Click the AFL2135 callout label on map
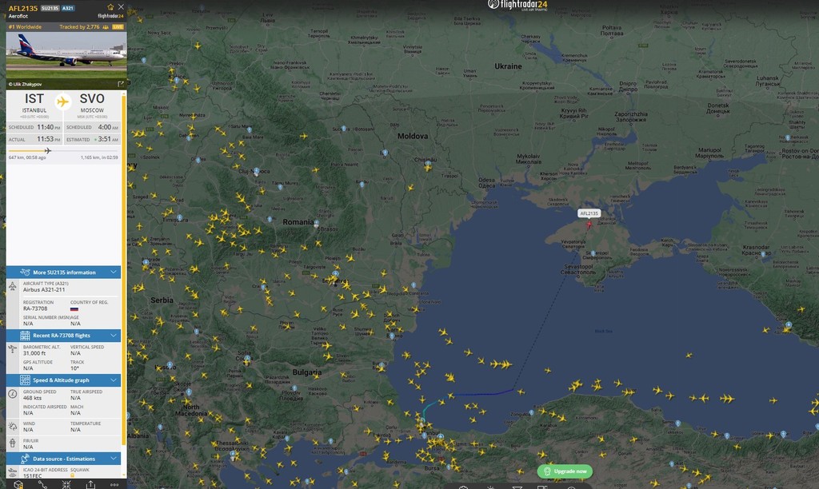819x489 pixels. click(589, 213)
